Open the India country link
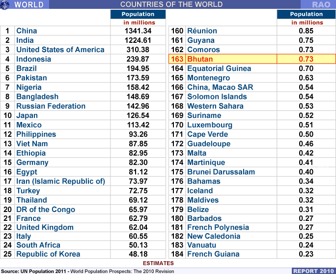 coord(25,40)
